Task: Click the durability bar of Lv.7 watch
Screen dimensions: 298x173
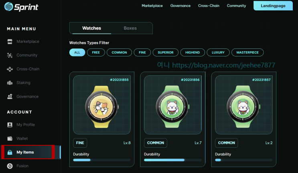Action: (173, 160)
